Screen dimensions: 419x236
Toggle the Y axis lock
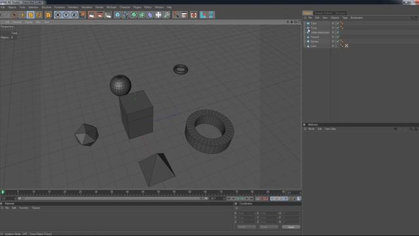click(66, 15)
